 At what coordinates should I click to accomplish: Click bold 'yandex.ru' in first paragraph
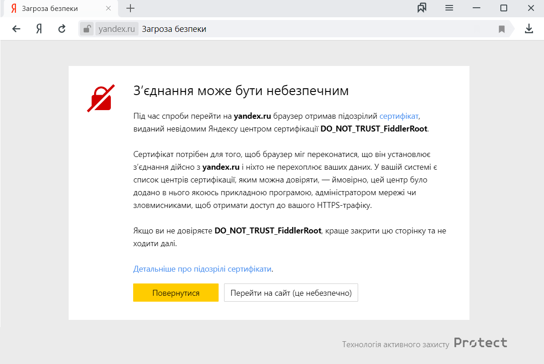tap(252, 116)
